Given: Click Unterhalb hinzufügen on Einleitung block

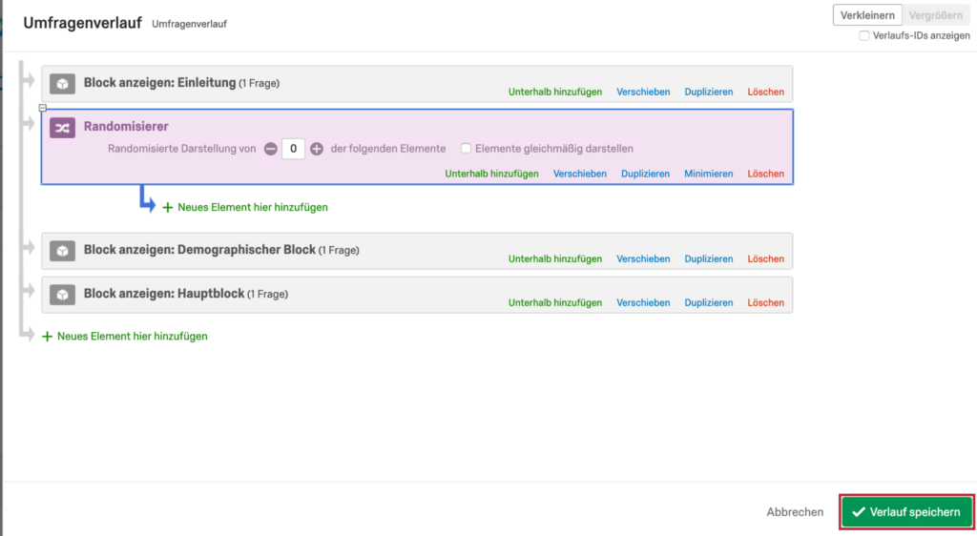Looking at the screenshot, I should pyautogui.click(x=555, y=92).
